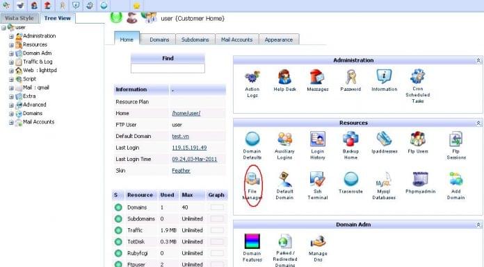Click the Domains usage graph bar
484x267 pixels.
217,207
